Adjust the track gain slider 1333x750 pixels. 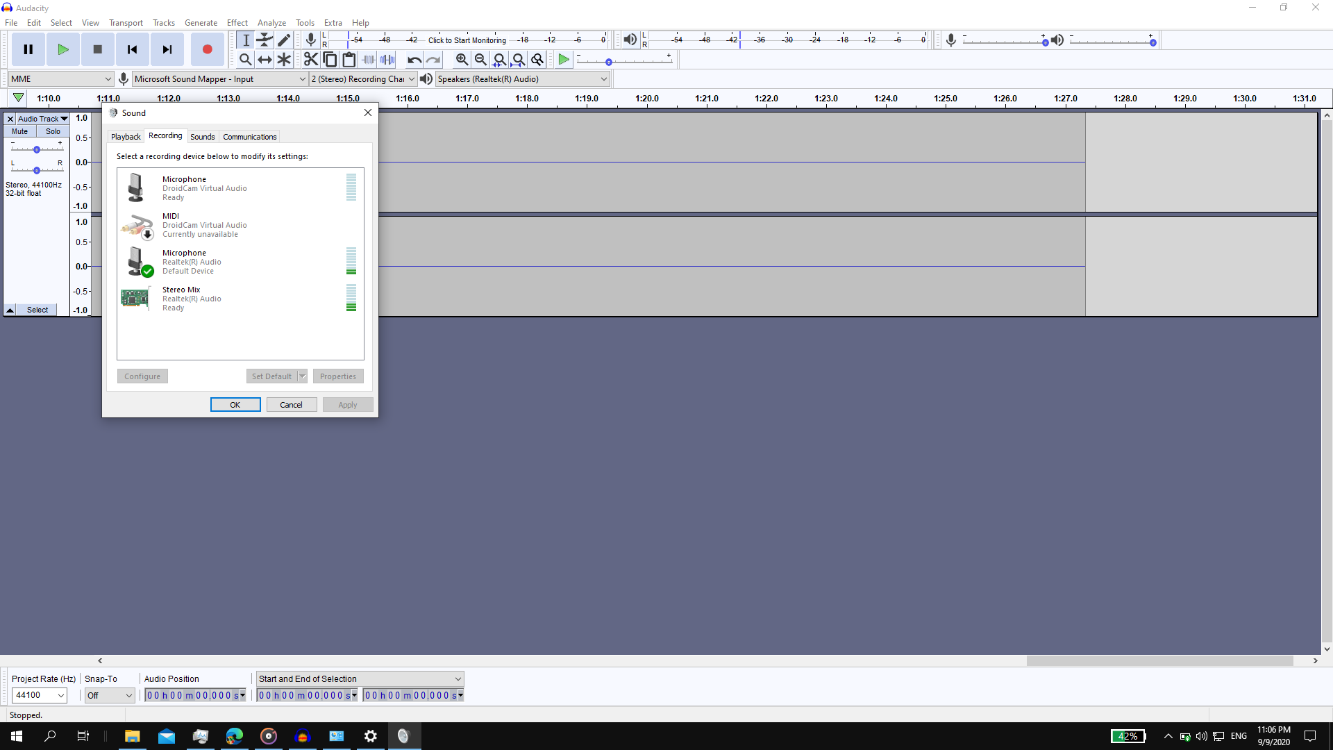pos(37,149)
